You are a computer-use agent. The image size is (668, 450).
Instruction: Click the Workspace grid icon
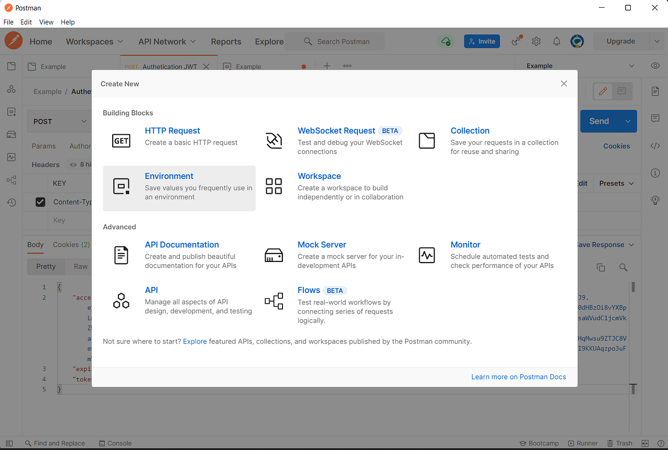(x=274, y=186)
